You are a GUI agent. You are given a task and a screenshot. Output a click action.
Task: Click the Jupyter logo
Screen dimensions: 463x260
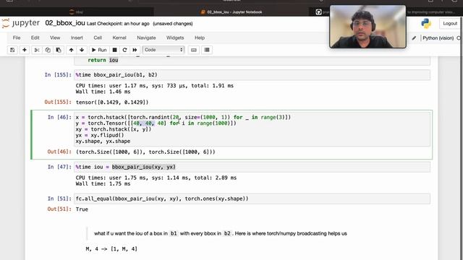pos(21,23)
